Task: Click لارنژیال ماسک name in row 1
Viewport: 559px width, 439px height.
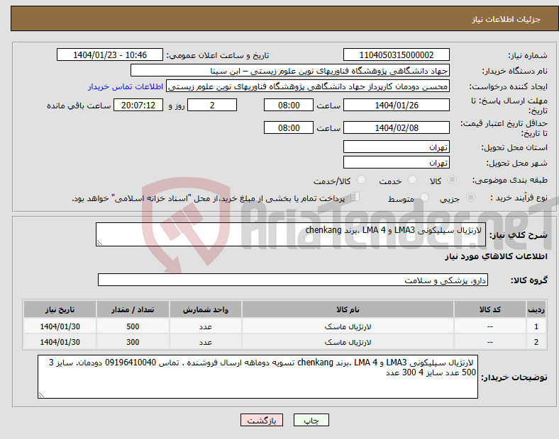Action: 348,326
